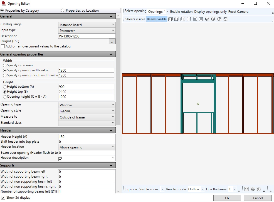Viewport: 274px width, 202px height.
Task: Open Measure to dropdown
Action: point(87,117)
